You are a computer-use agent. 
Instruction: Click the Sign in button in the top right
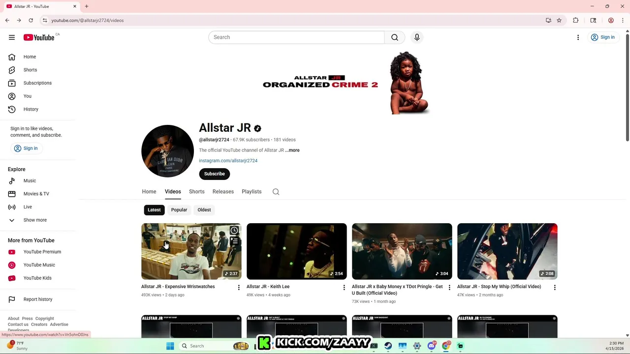[x=603, y=37]
